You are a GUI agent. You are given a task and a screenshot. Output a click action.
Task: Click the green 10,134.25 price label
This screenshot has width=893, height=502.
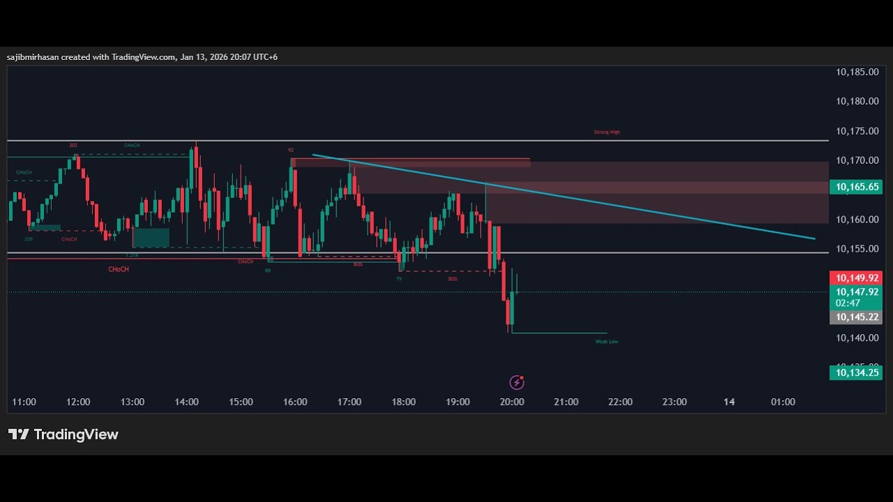[x=855, y=372]
